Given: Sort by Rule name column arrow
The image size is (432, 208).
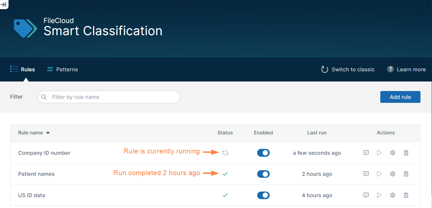Looking at the screenshot, I should [48, 133].
